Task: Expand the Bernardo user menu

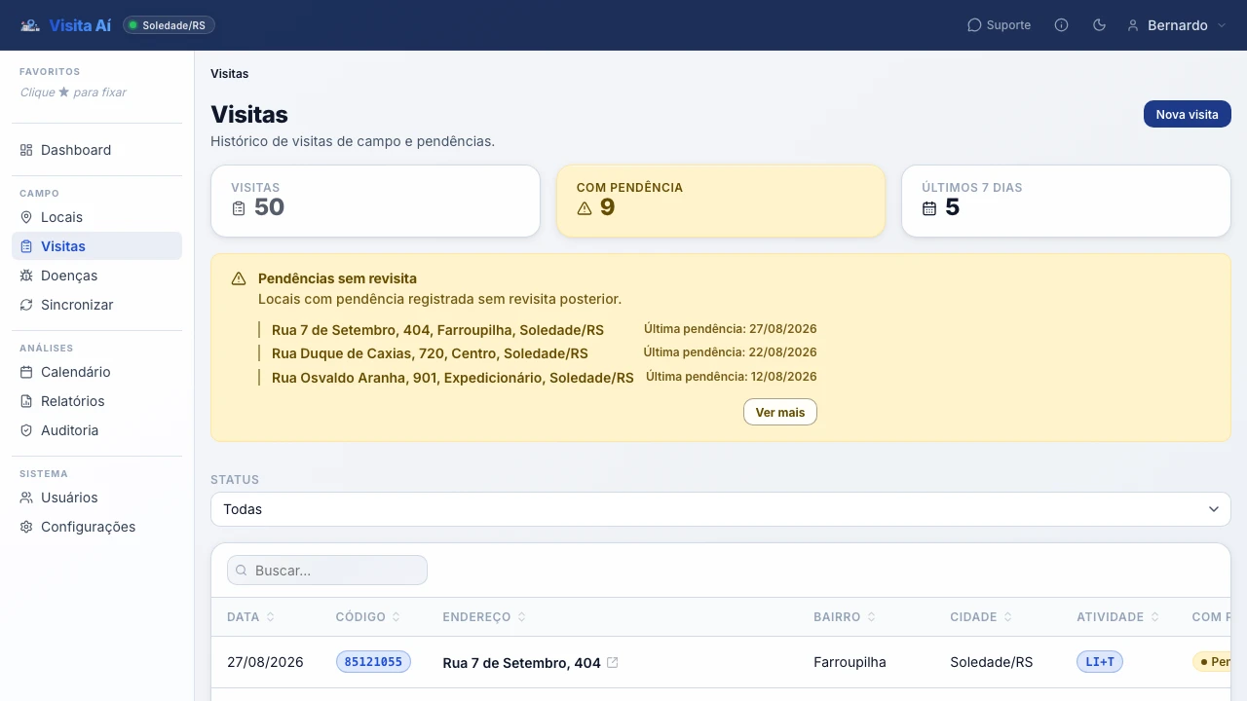Action: click(1176, 25)
